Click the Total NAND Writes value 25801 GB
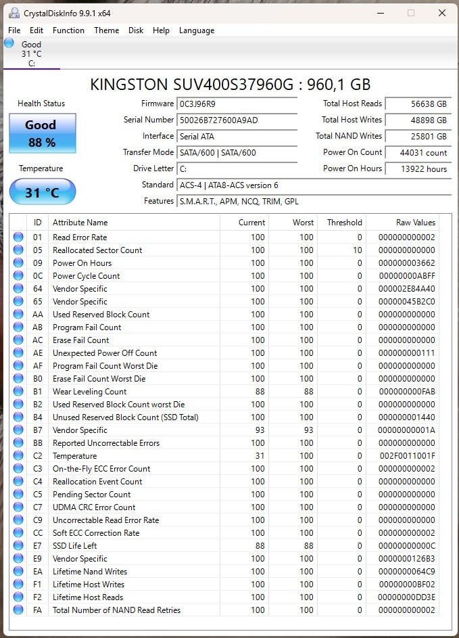The height and width of the screenshot is (638, 459). coord(418,136)
